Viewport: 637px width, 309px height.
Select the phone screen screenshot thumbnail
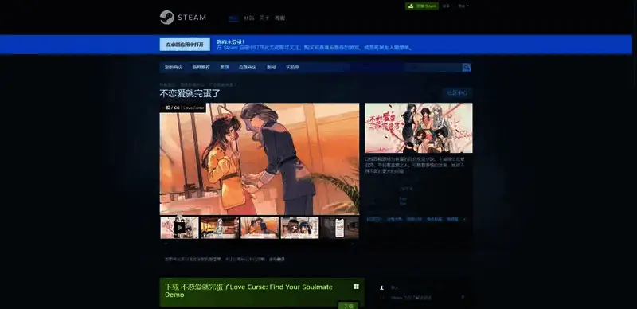340,228
